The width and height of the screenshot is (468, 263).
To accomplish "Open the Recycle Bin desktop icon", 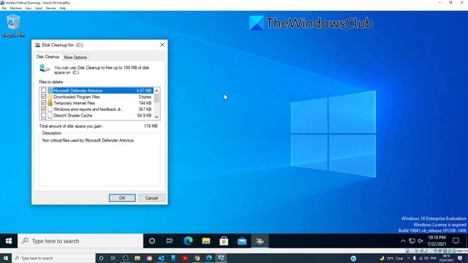I will pyautogui.click(x=13, y=26).
